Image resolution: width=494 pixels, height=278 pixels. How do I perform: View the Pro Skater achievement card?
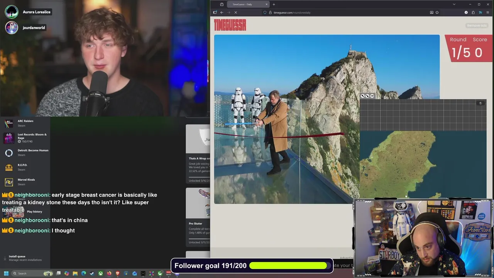[198, 217]
